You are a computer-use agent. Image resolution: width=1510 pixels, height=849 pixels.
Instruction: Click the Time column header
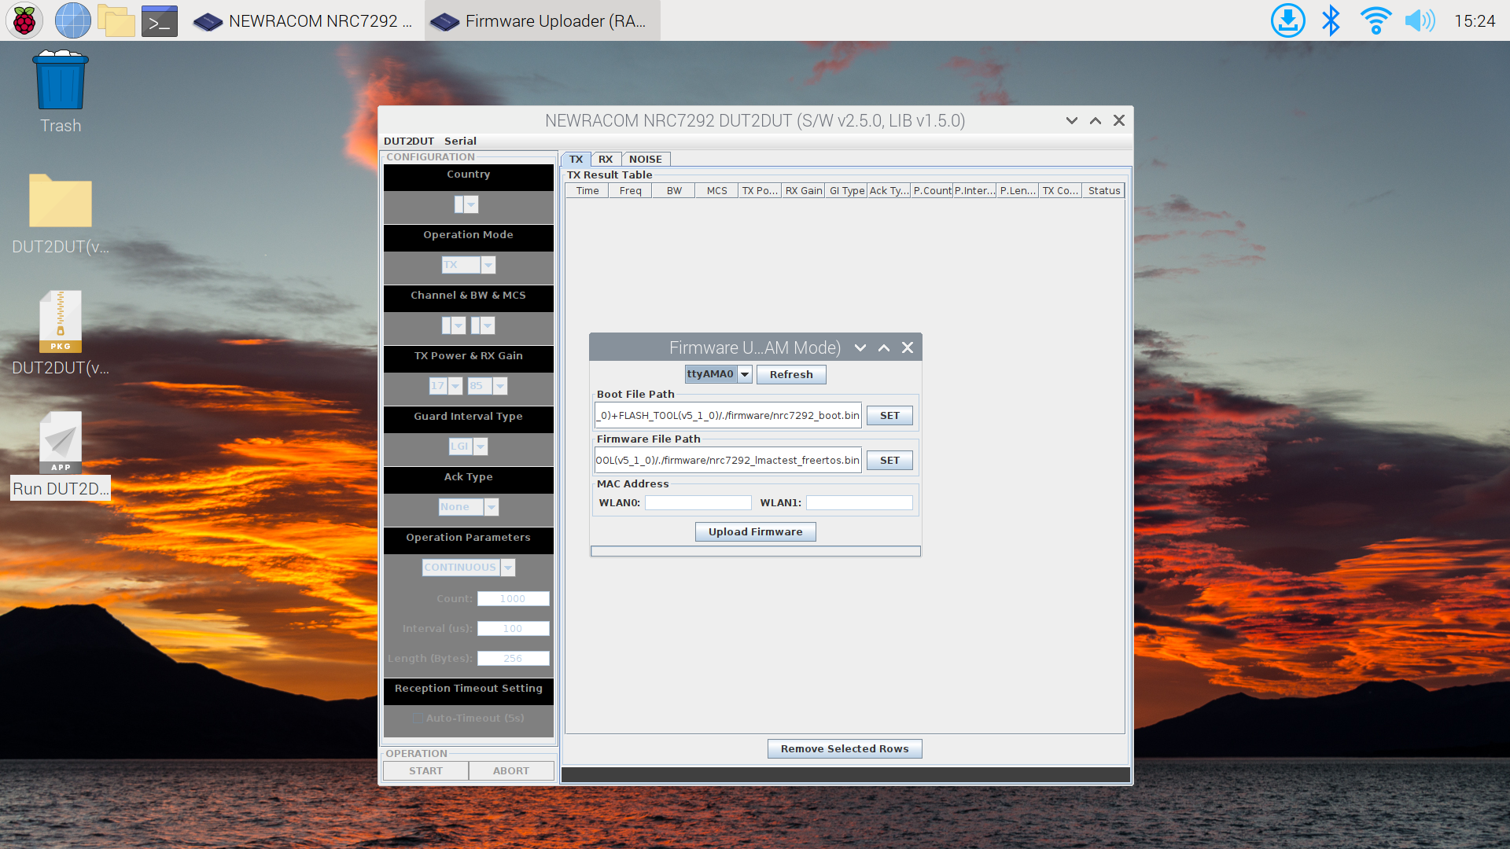point(587,190)
